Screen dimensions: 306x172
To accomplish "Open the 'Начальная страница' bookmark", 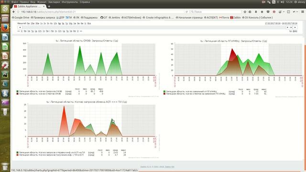I will tap(189, 18).
